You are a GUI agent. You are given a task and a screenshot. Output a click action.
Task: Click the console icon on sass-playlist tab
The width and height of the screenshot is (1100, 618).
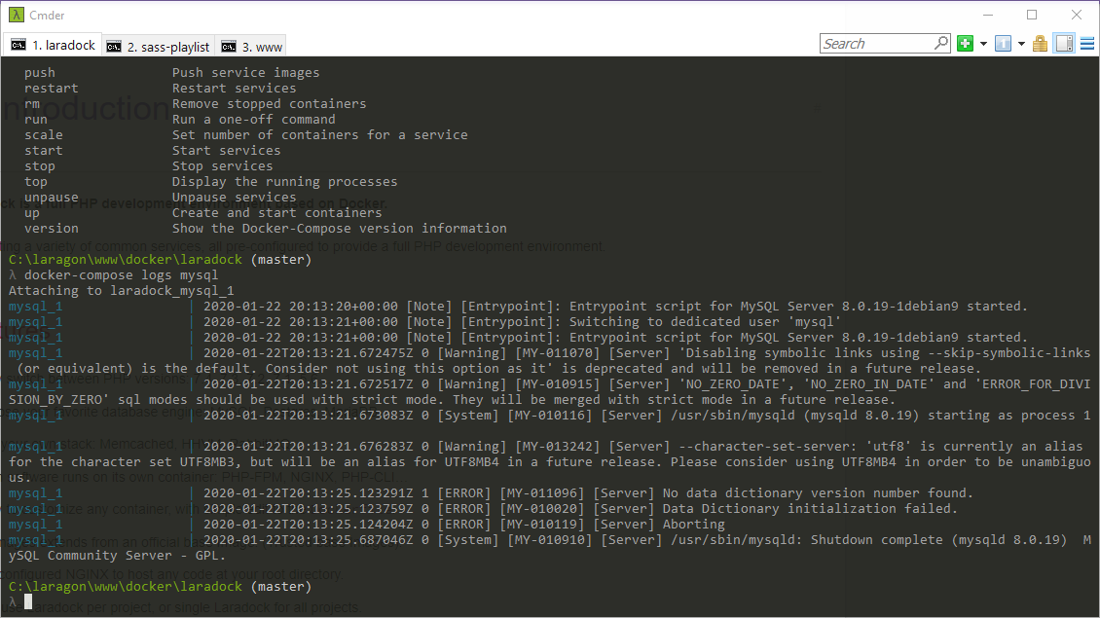tap(114, 46)
